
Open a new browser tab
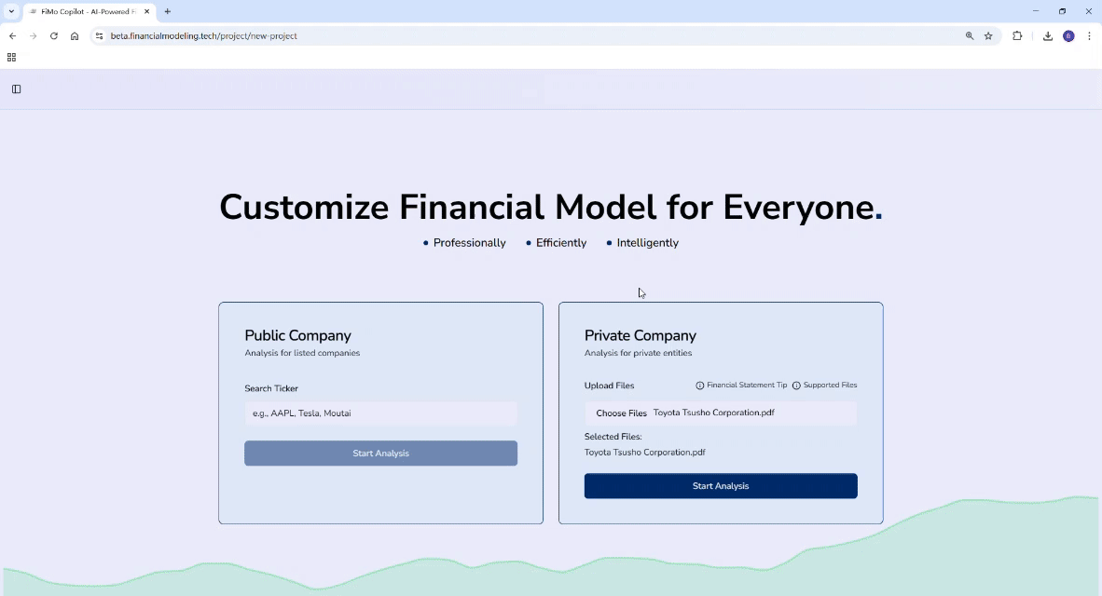(167, 11)
